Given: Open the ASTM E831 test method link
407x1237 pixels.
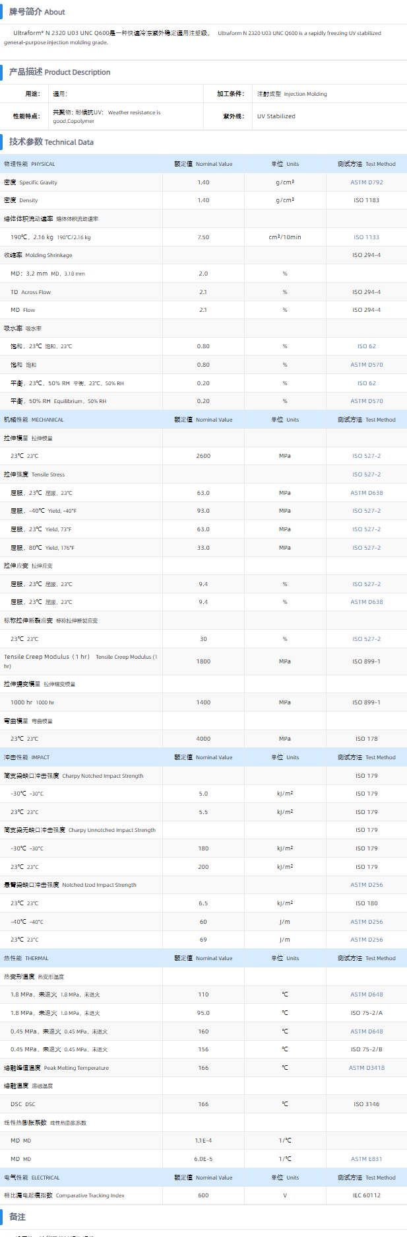Looking at the screenshot, I should 366,1159.
